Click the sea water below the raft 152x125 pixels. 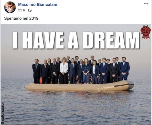(76, 107)
